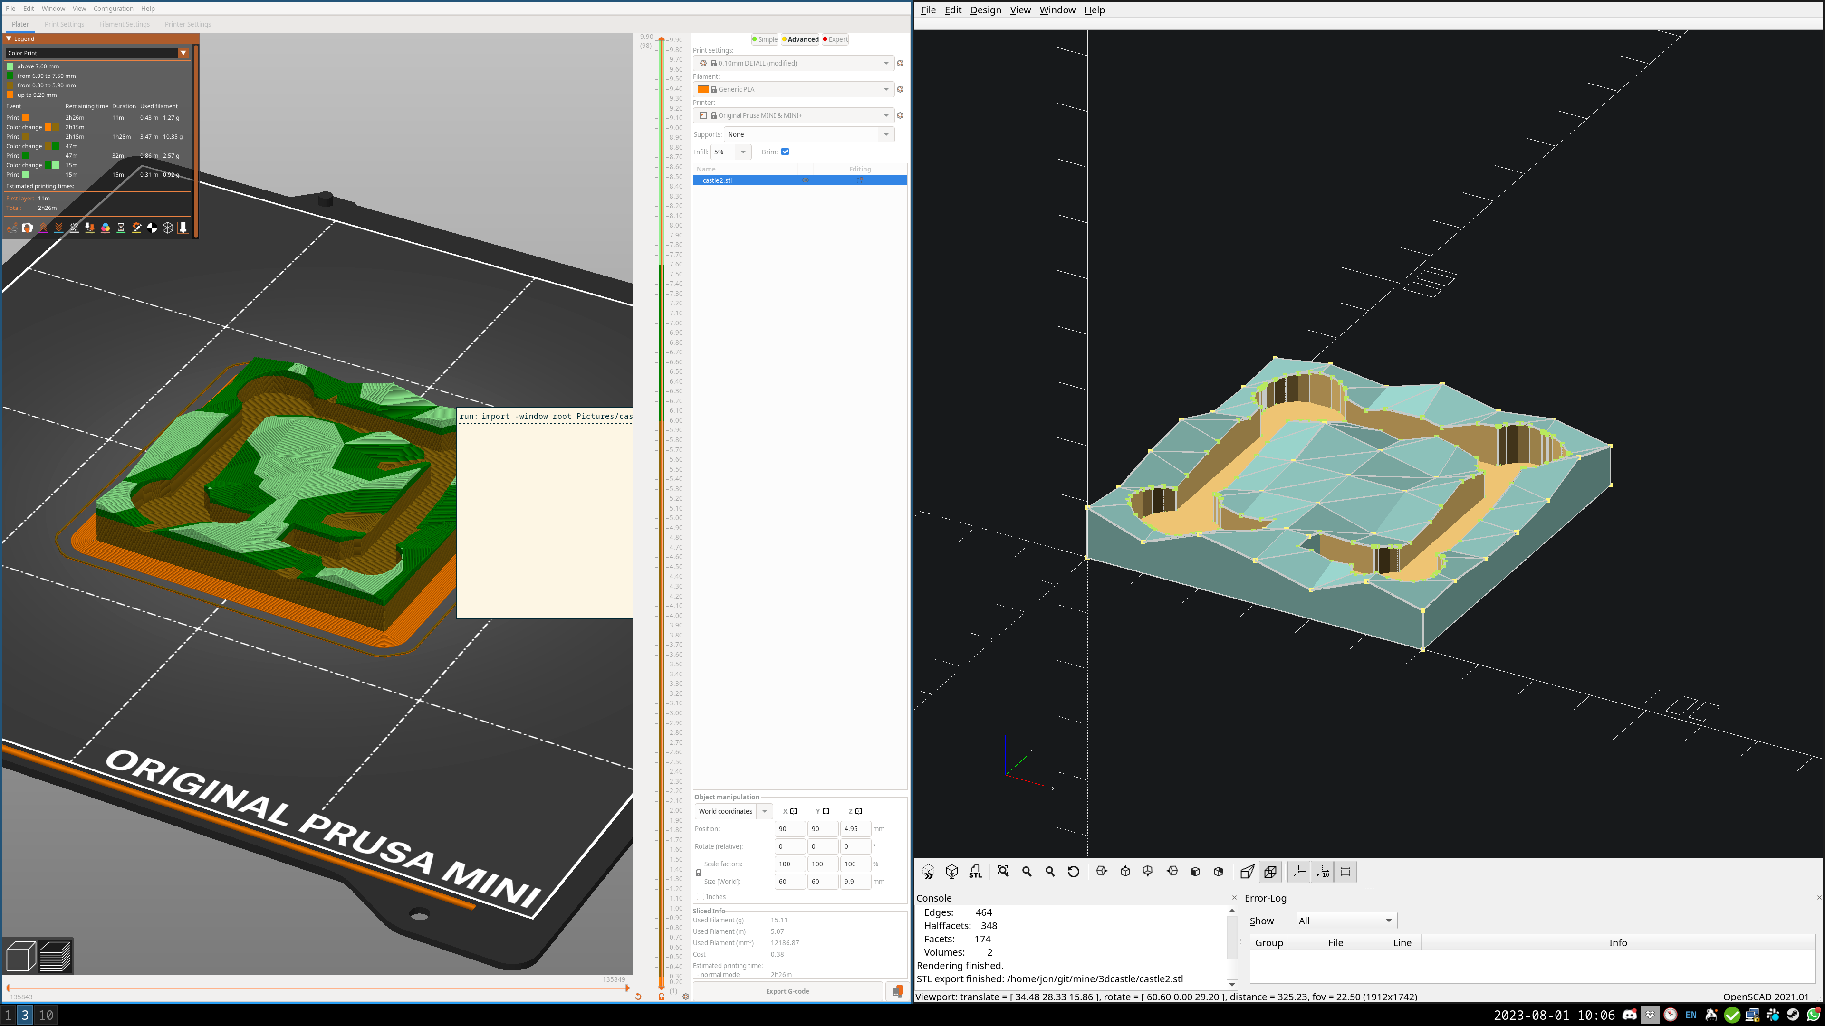
Task: Toggle Show Edges icon in OpenSCAD
Action: coord(1345,872)
